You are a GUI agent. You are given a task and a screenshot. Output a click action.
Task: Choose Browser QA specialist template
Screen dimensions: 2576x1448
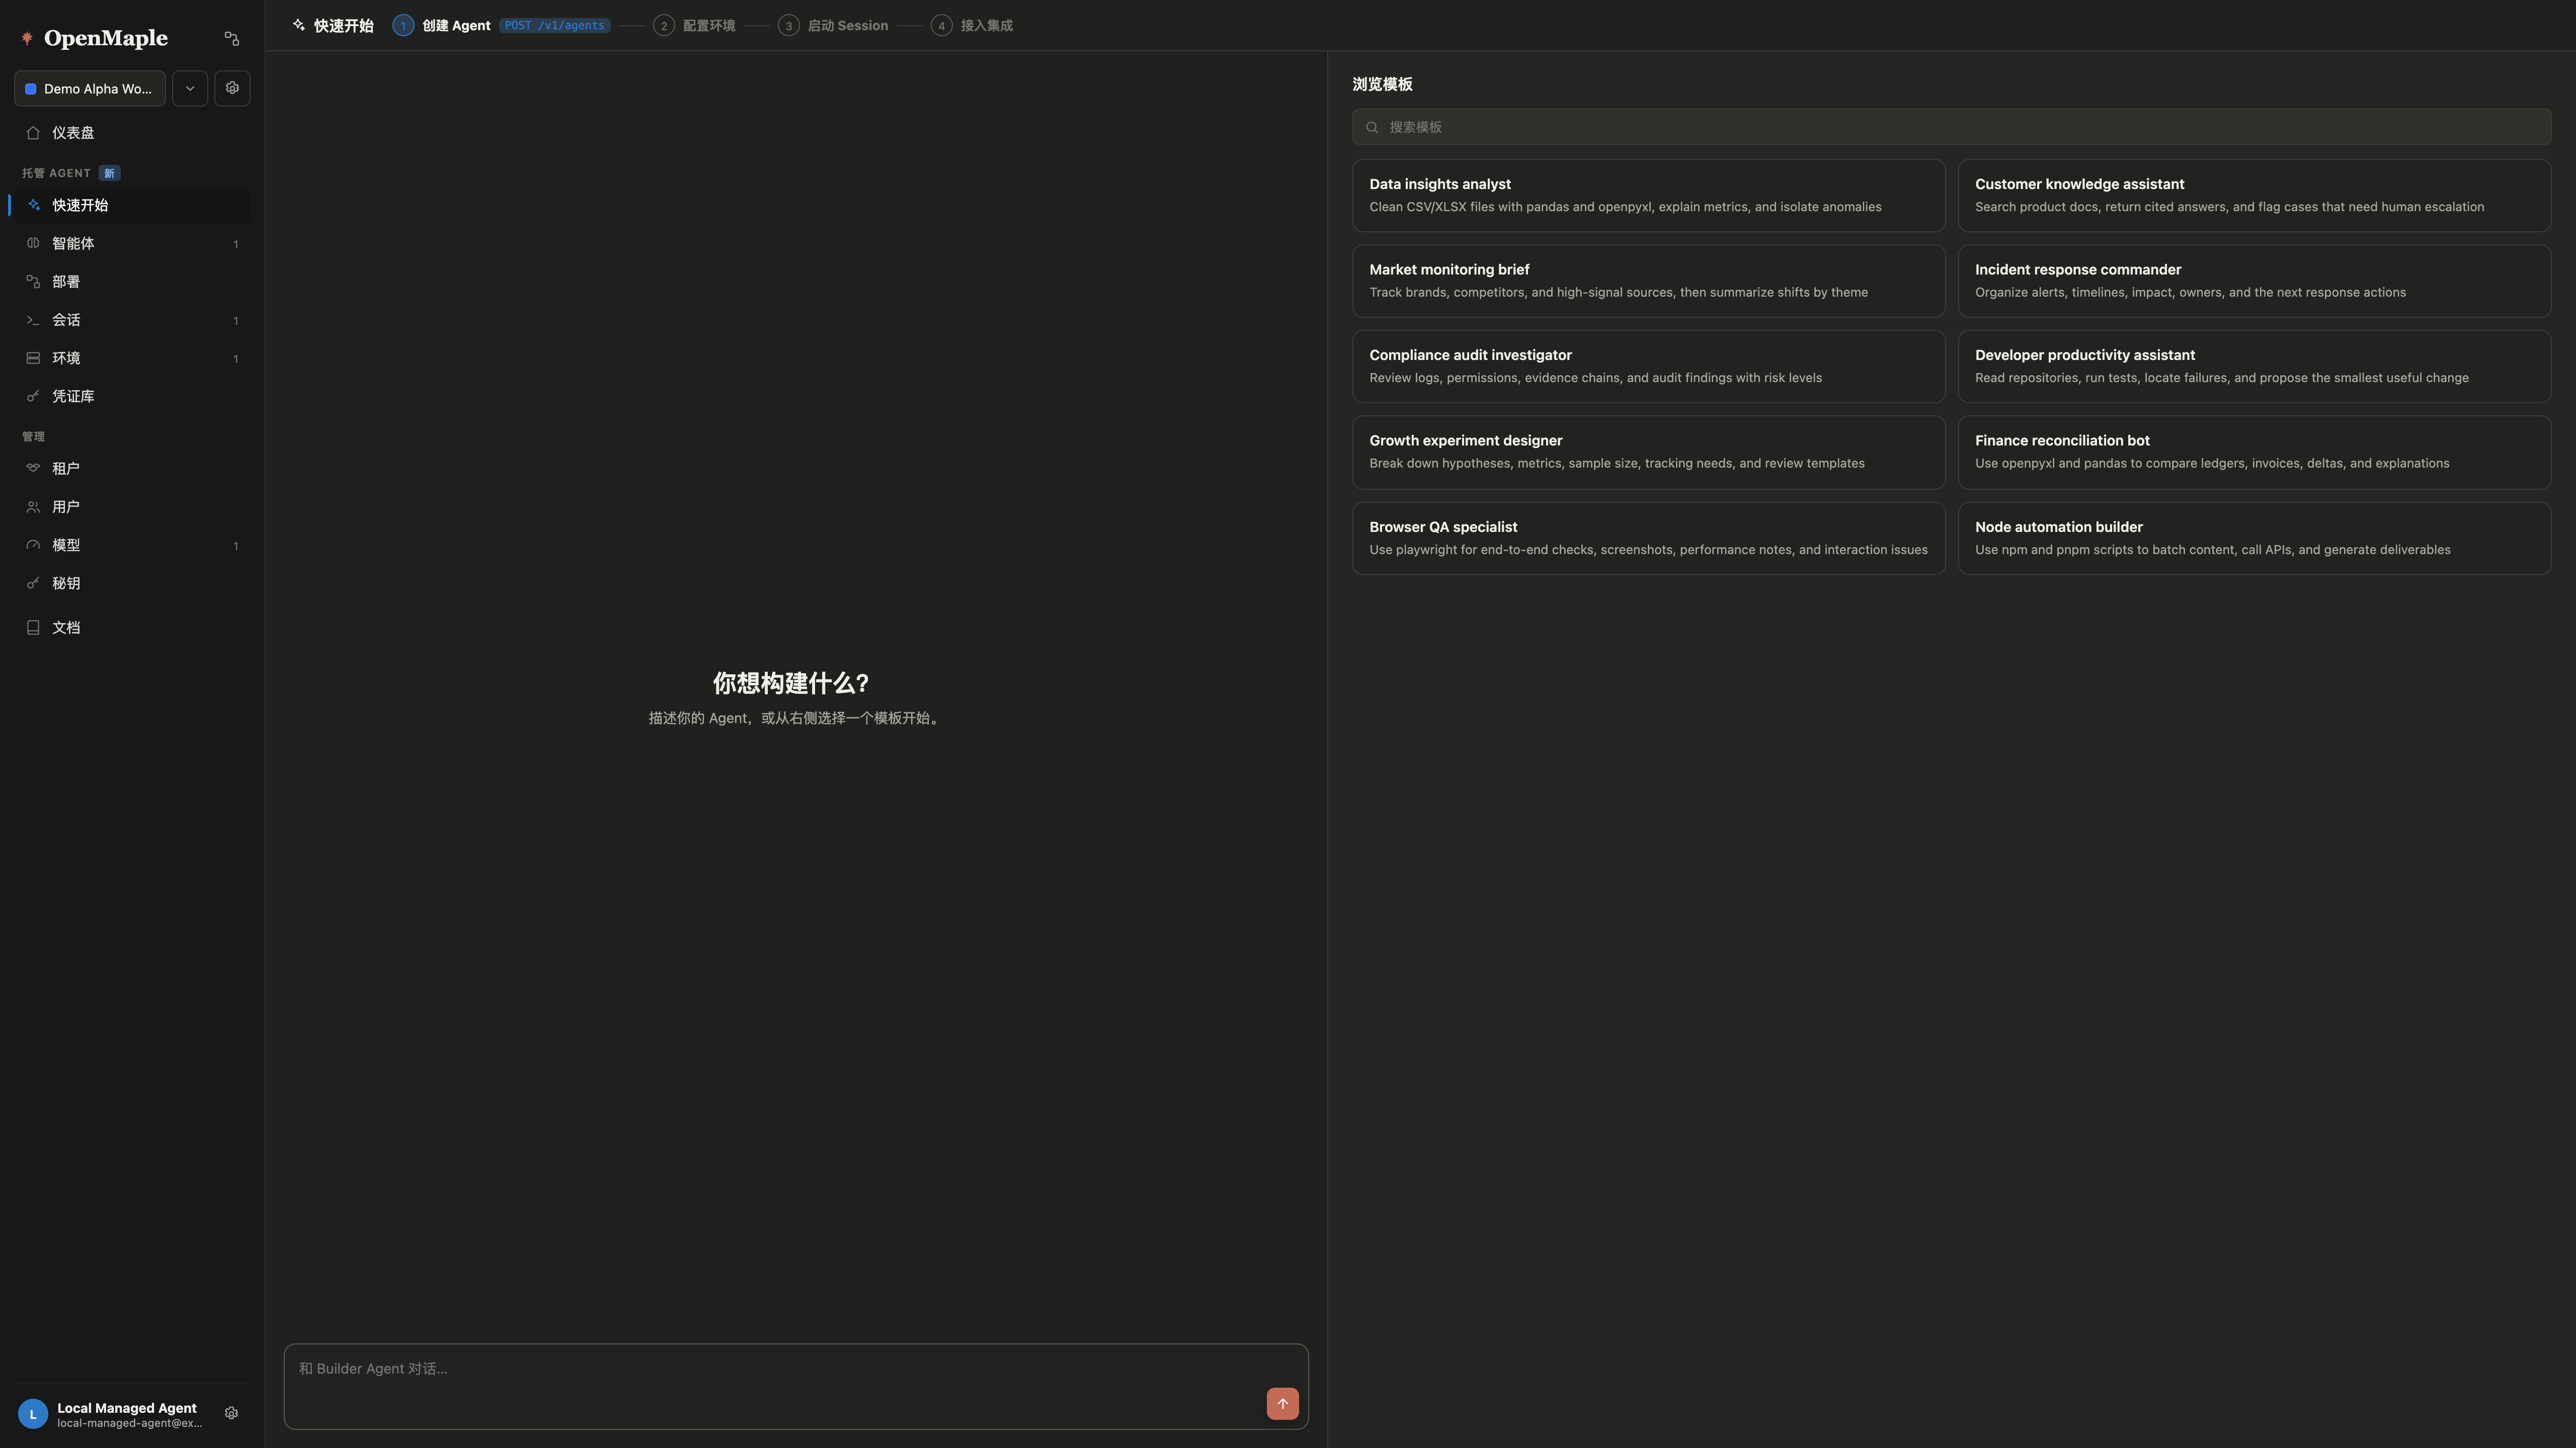point(1648,537)
